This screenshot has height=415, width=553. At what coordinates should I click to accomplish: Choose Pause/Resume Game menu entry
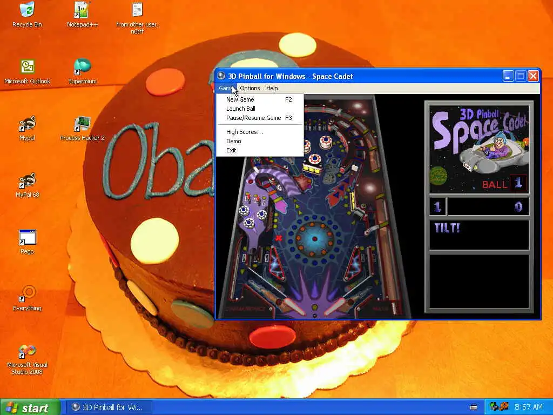point(260,118)
